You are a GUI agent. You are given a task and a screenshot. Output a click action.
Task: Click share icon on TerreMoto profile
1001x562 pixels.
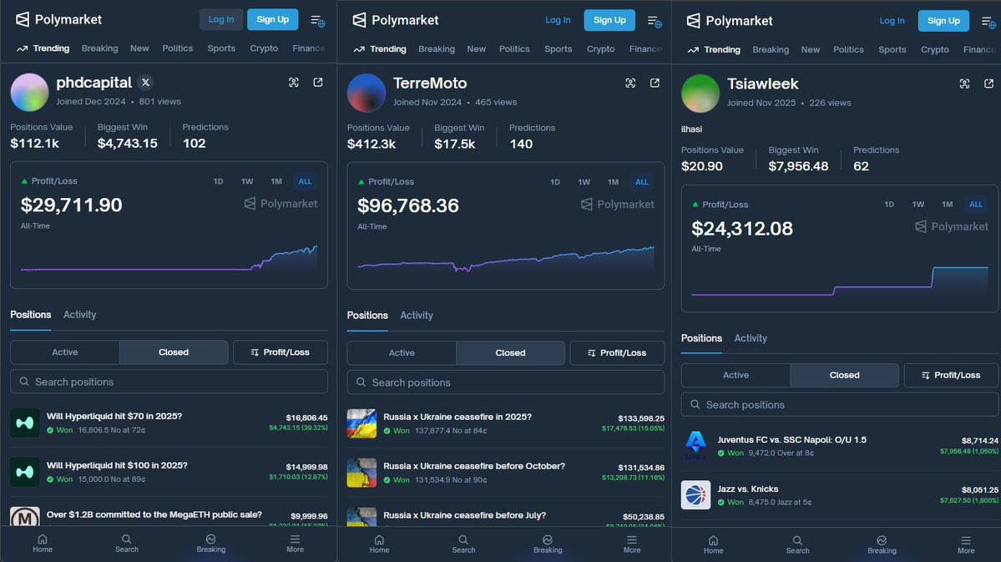click(x=655, y=83)
